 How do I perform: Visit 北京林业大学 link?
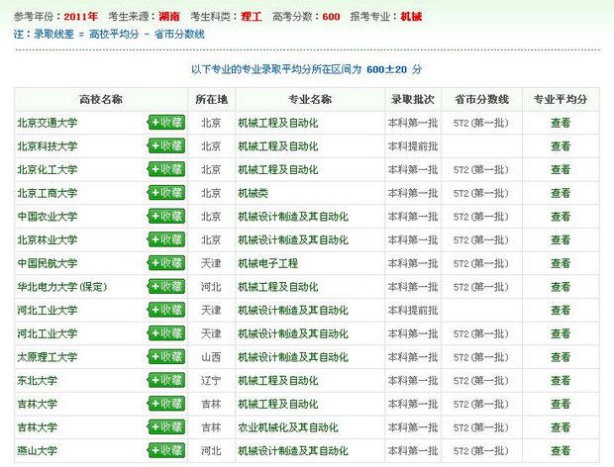click(x=48, y=240)
